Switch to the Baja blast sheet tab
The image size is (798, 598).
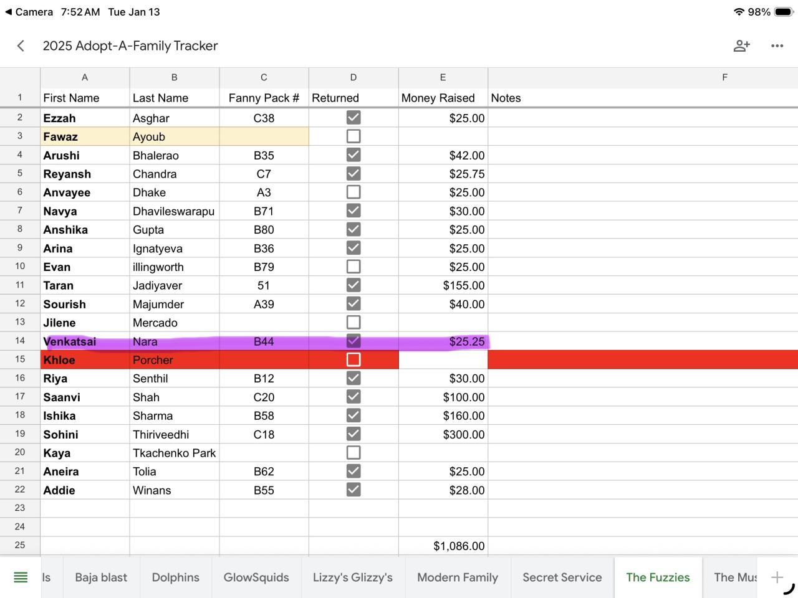101,577
